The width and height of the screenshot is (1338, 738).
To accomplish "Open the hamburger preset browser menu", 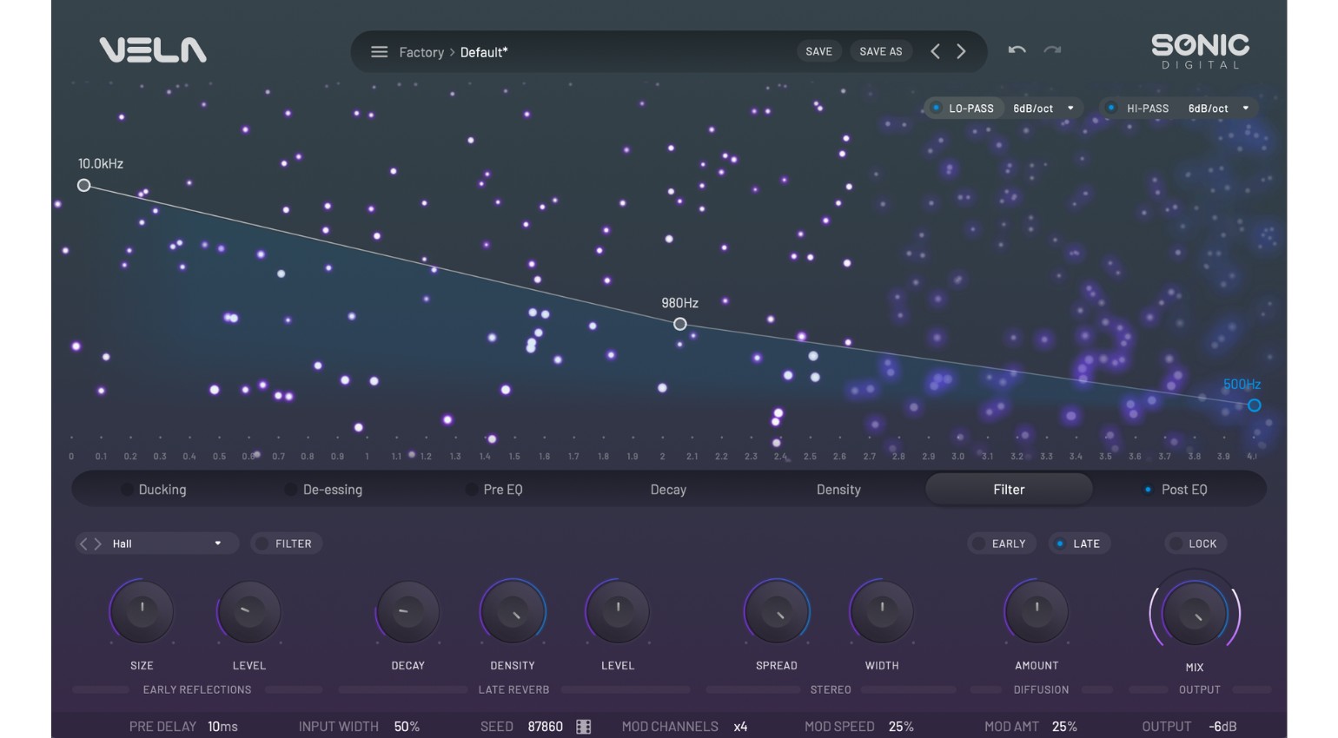I will pyautogui.click(x=380, y=51).
